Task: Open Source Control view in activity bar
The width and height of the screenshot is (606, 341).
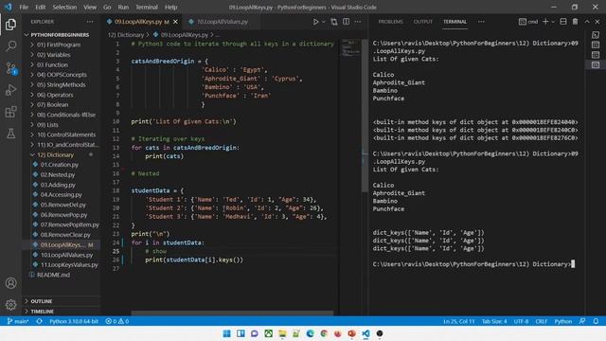Action: [10, 68]
